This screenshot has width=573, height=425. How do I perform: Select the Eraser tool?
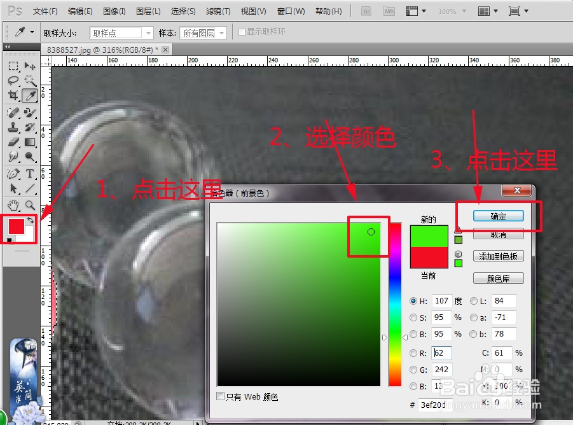pyautogui.click(x=13, y=141)
